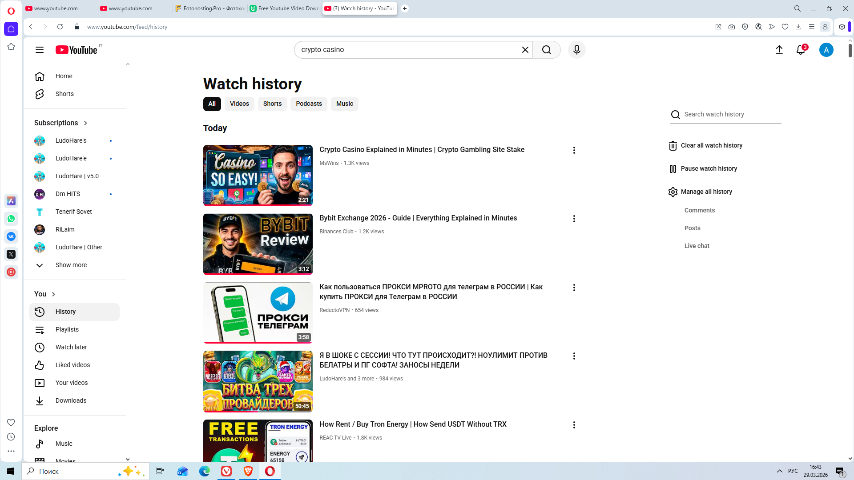Switch to the Fotohosting.Pro browser tab

click(210, 8)
